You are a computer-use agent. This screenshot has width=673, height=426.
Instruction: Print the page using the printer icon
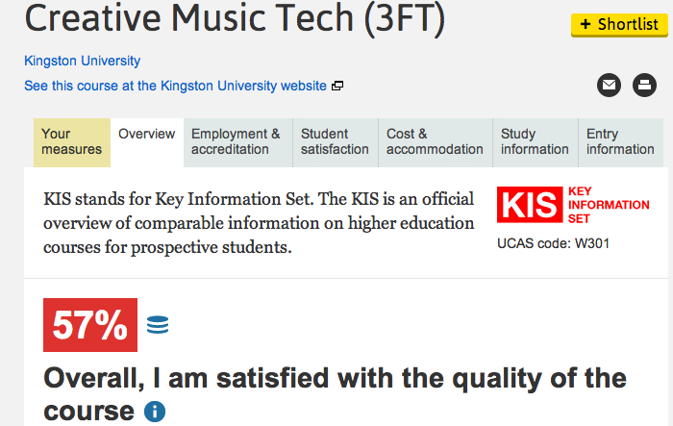point(644,86)
